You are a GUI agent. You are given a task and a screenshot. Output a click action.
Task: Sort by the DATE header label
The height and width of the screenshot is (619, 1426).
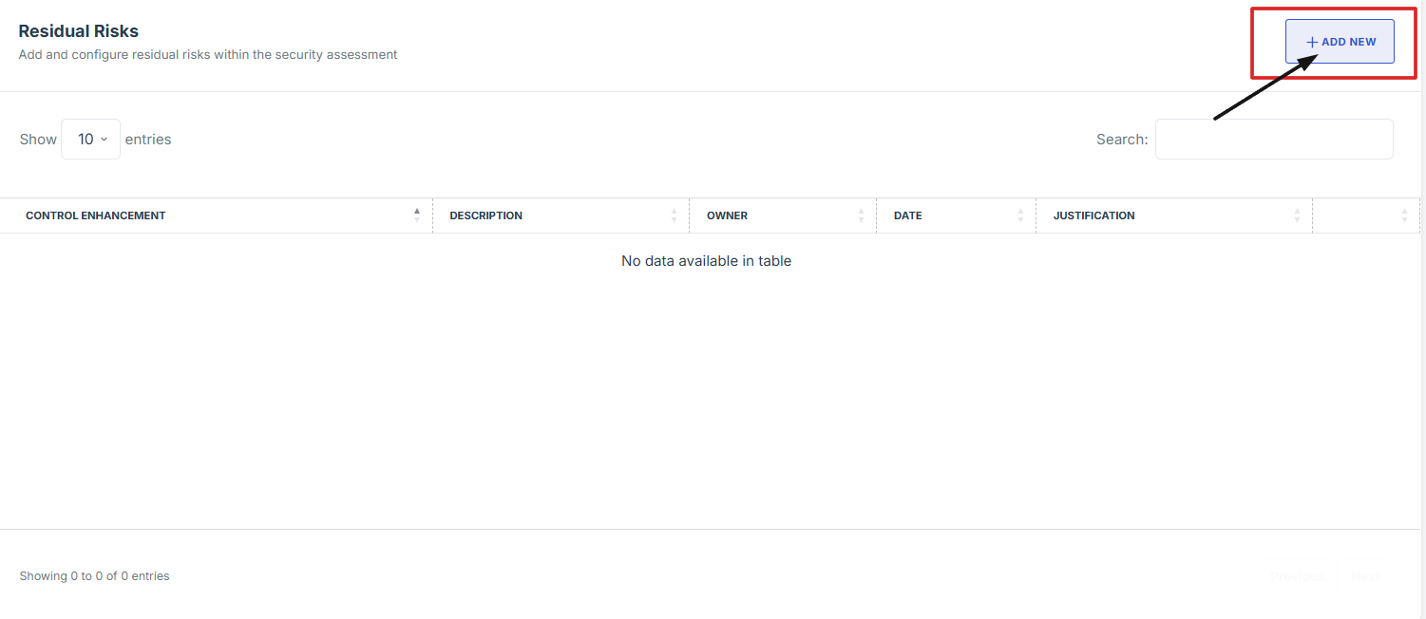[x=907, y=216]
